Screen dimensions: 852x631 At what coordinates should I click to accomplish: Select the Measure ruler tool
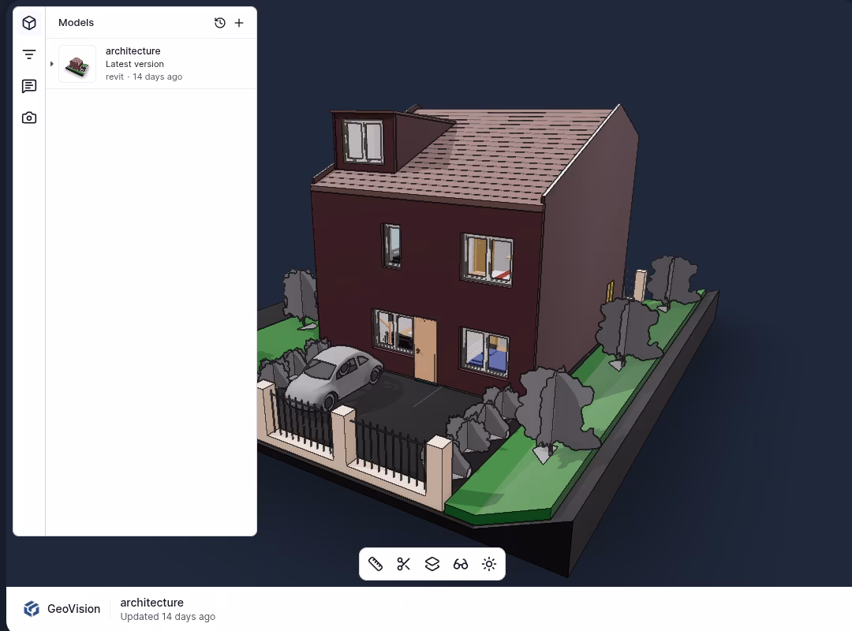point(376,564)
